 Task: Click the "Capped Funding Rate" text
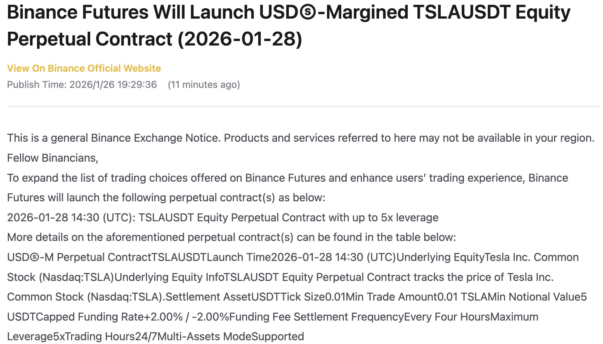[90, 317]
